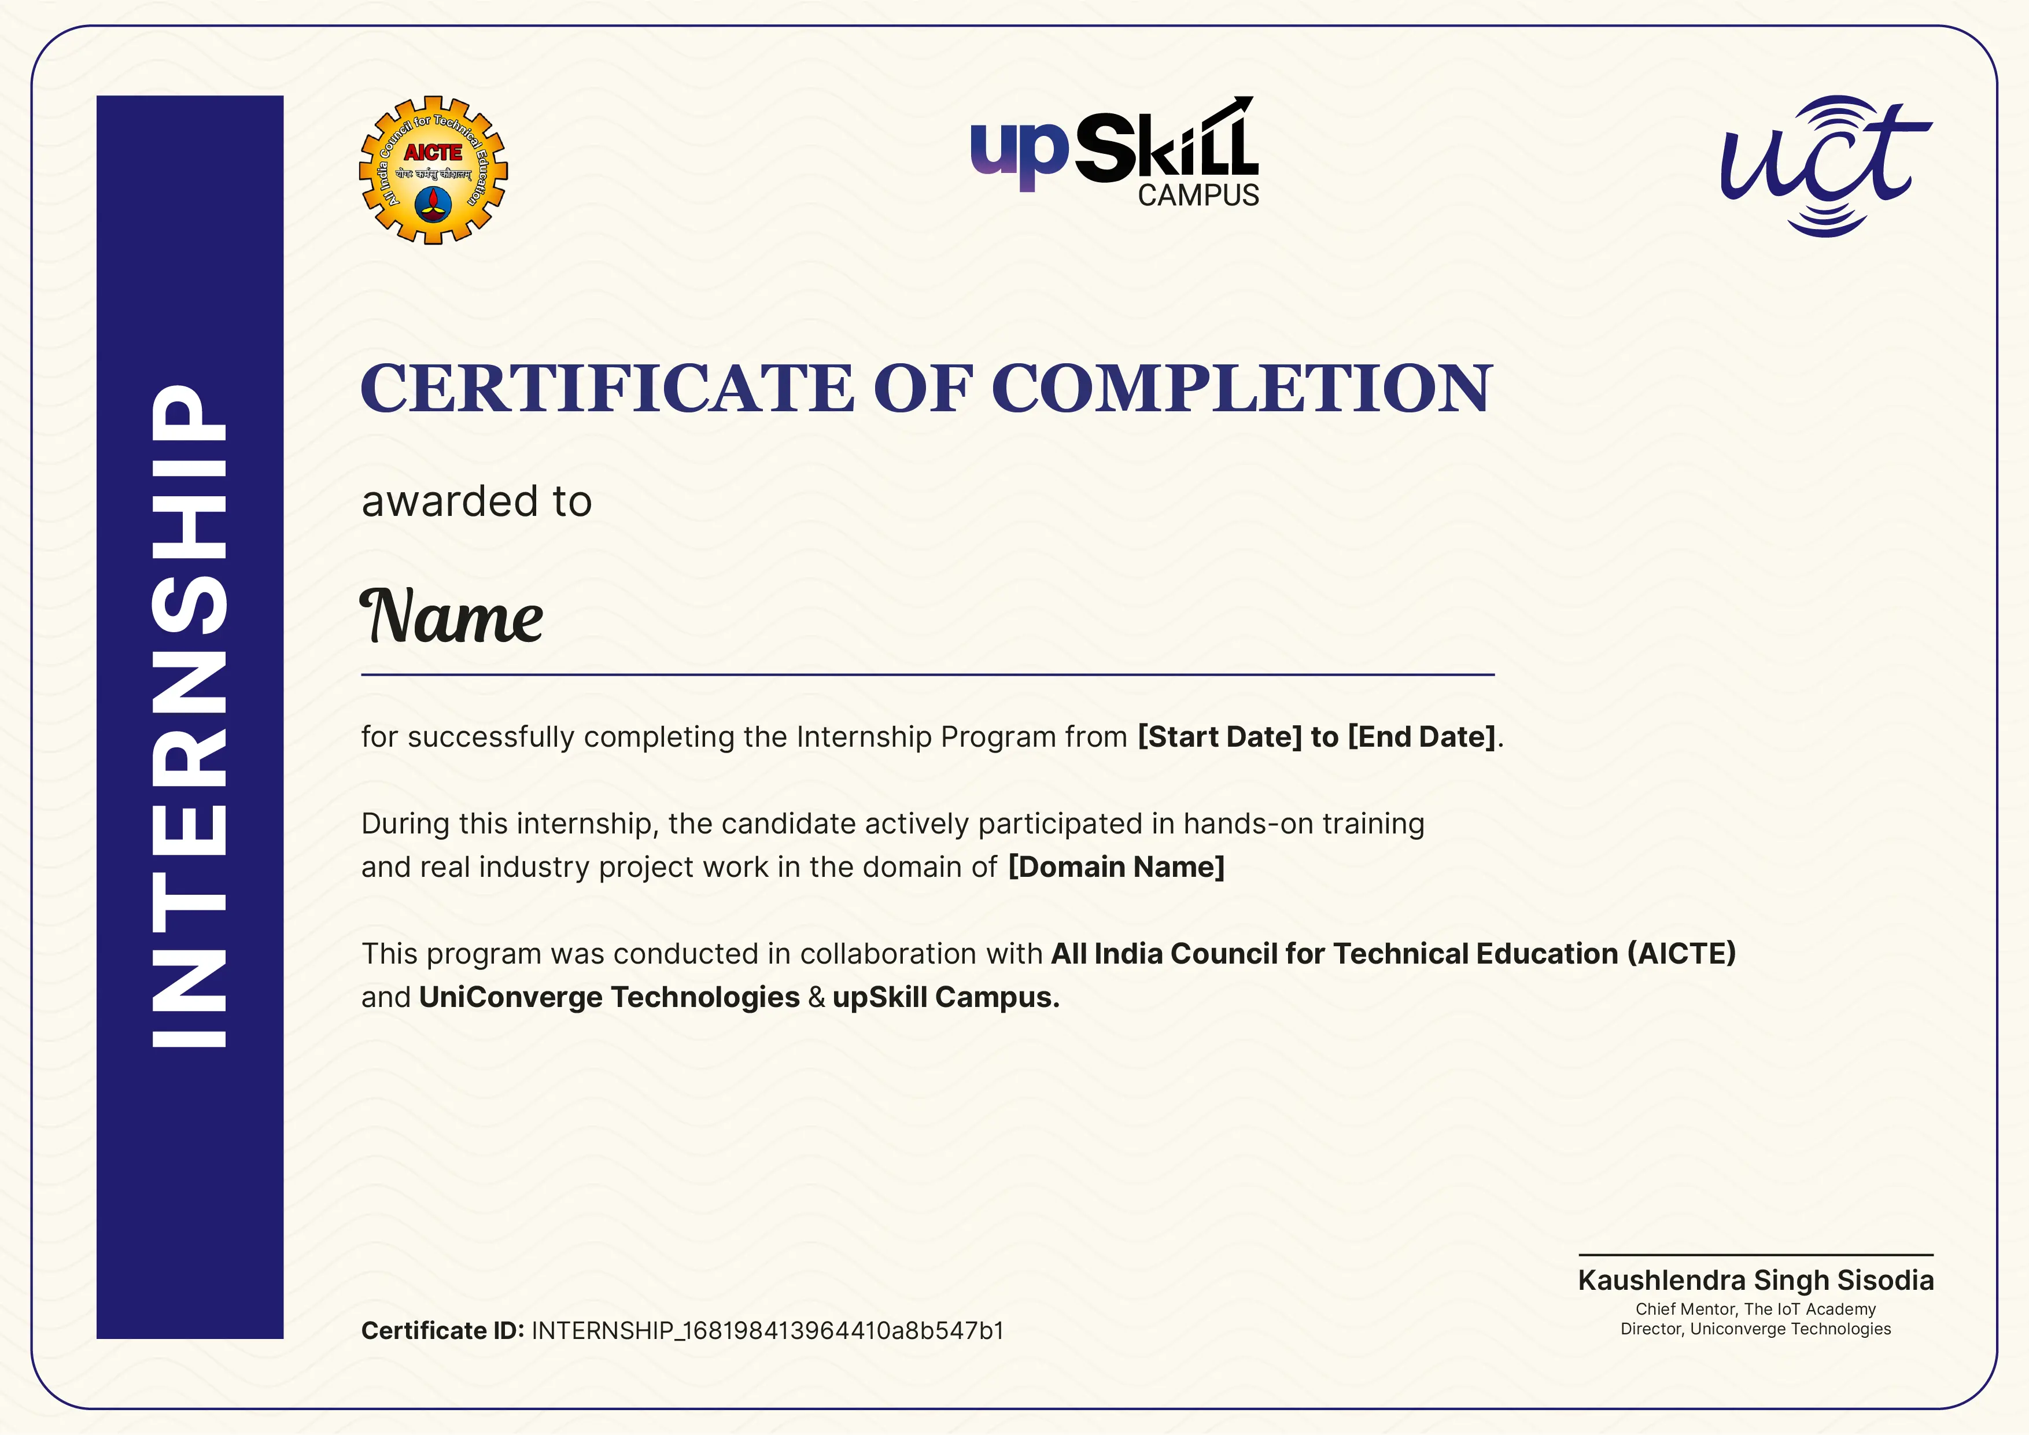Click 'Director, Uniconverge Technologies' line

[x=1756, y=1329]
